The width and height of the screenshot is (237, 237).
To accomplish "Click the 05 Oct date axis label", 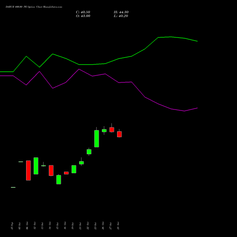I will point(19,226).
